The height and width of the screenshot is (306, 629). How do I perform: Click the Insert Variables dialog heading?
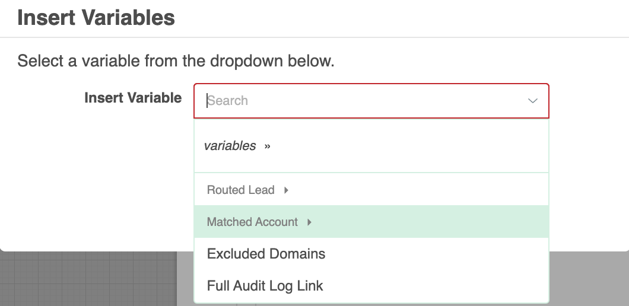pyautogui.click(x=96, y=18)
